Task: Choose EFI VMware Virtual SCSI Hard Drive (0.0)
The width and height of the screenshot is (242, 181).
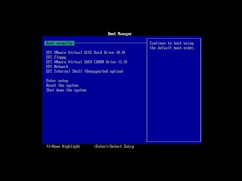Action: [86, 52]
